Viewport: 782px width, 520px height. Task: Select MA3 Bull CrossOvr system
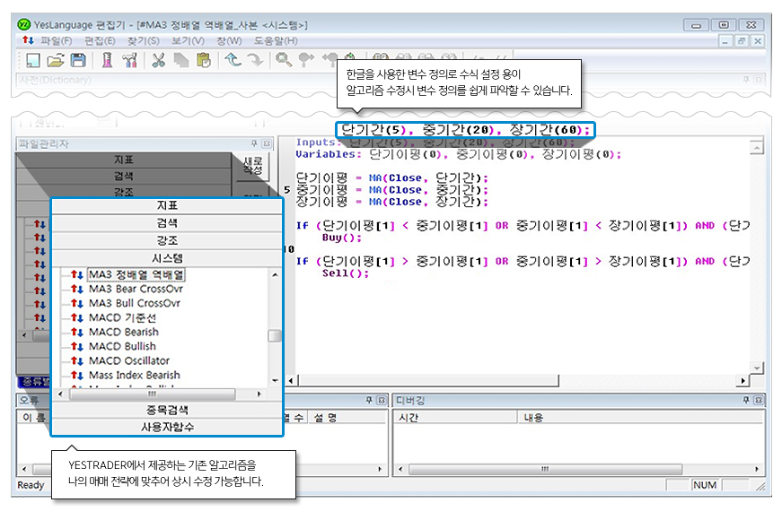(134, 303)
